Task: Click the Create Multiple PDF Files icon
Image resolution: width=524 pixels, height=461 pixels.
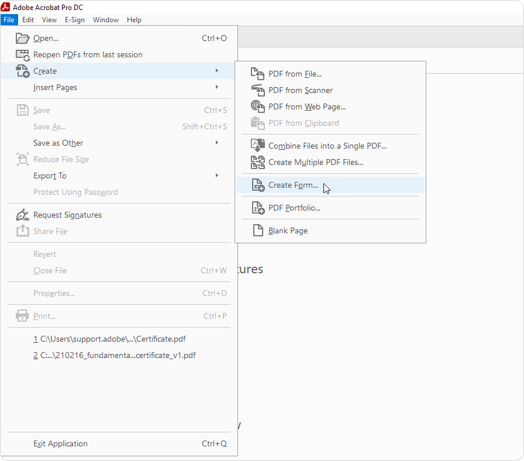Action: (257, 162)
